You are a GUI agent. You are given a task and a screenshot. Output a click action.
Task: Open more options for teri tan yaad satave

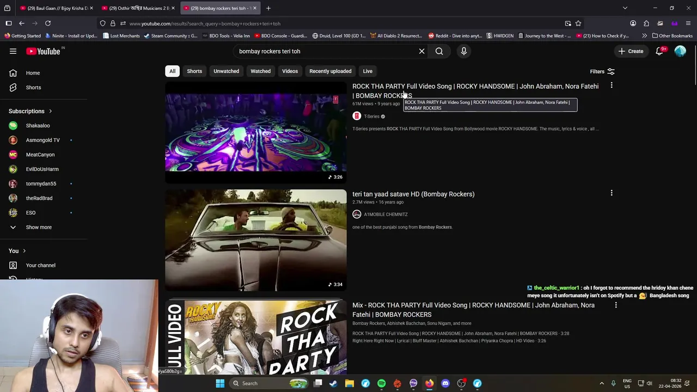click(x=612, y=193)
